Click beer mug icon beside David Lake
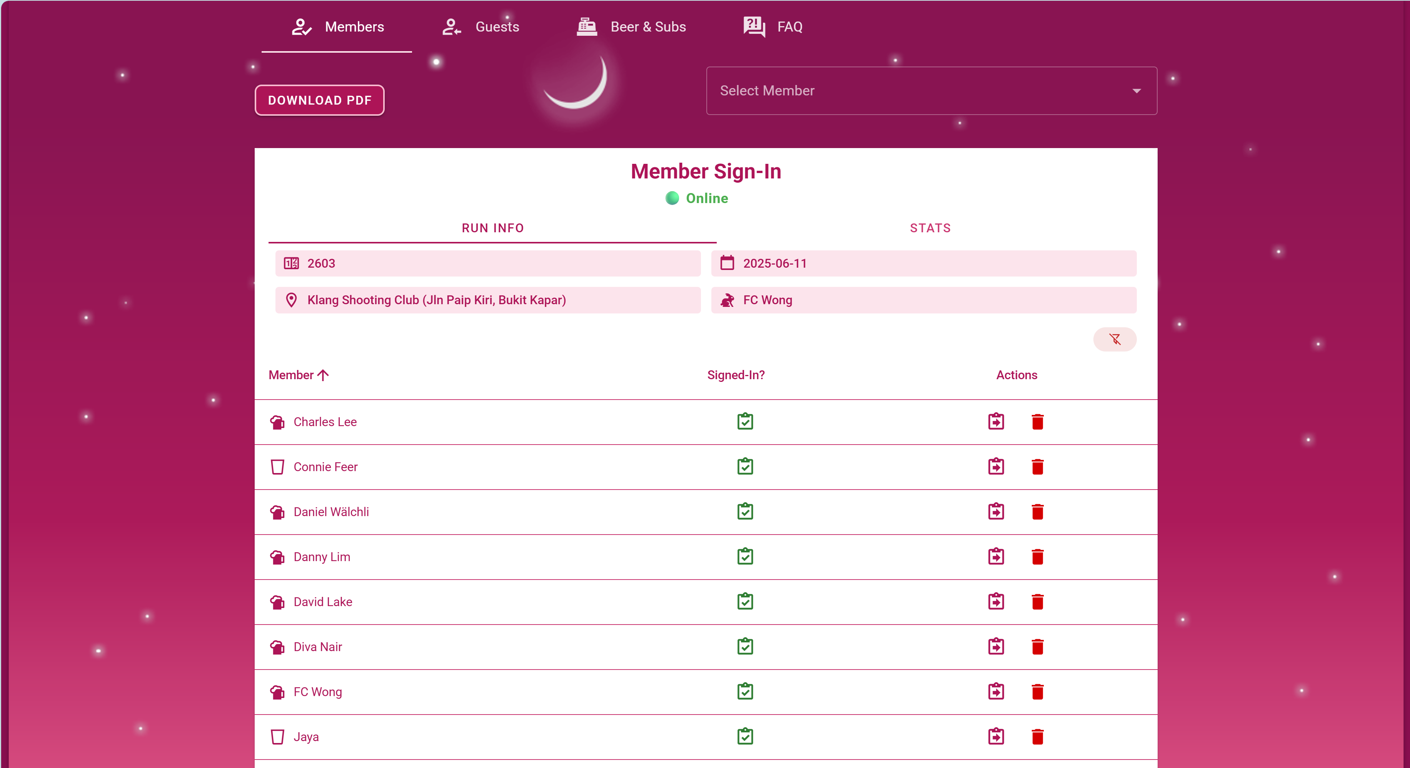This screenshot has width=1410, height=768. (277, 602)
